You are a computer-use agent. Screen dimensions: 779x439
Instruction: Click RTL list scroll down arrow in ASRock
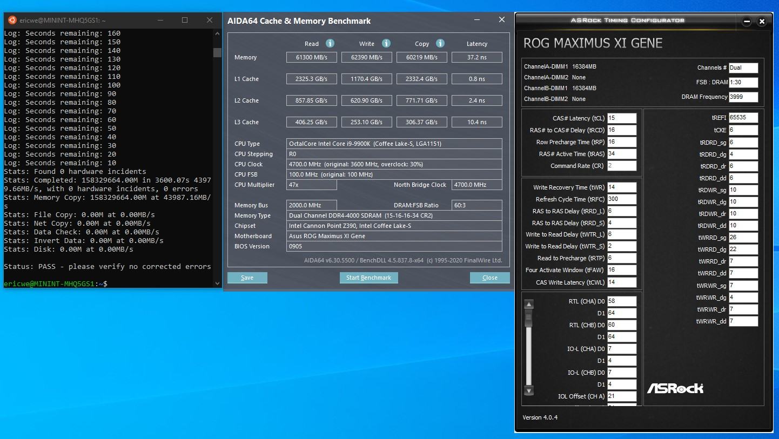pos(529,390)
